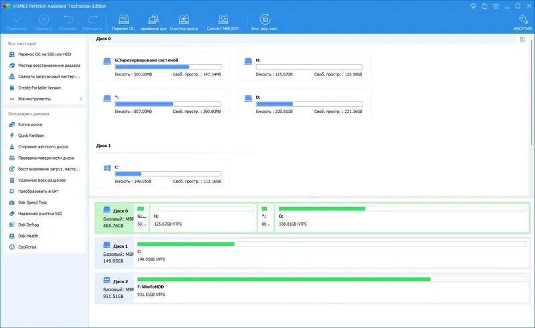Image resolution: width=535 pixels, height=328 pixels.
Task: Open the Перенос ОС toolbar tool
Action: tap(124, 23)
